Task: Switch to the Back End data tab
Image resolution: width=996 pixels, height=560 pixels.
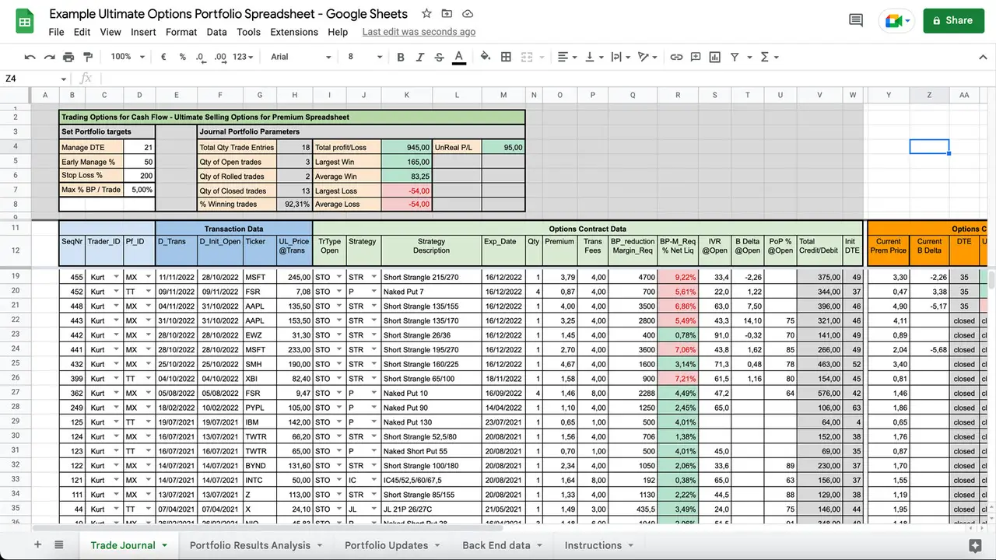Action: (x=496, y=545)
